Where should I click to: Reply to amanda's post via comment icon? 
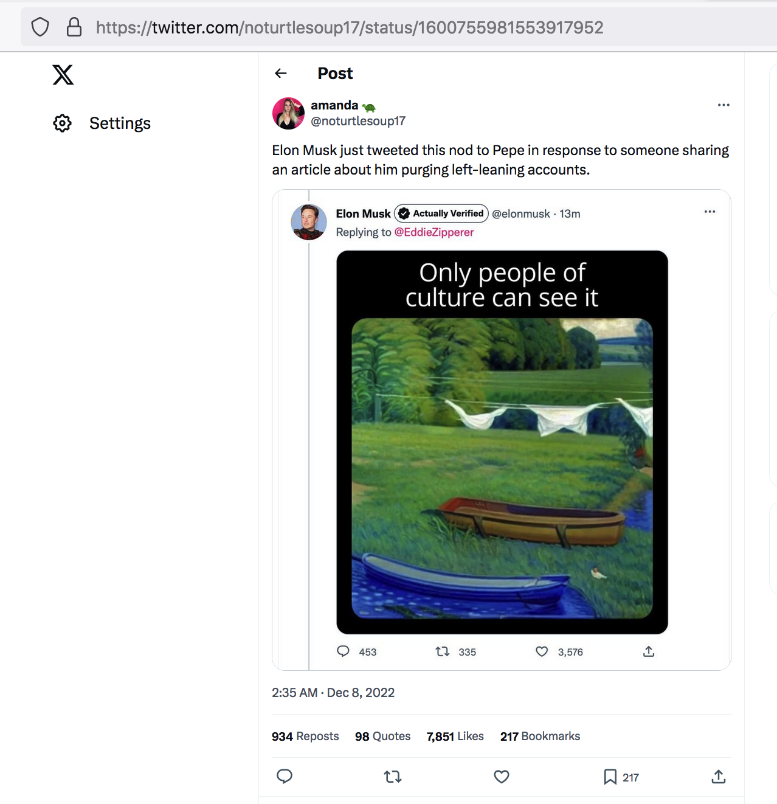coord(285,776)
